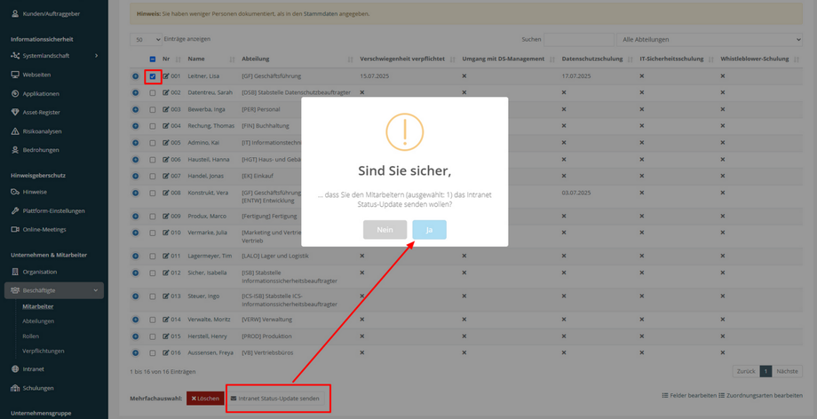Screen dimensions: 817x419
Task: Expand row details for Verwalte, Moritz
Action: [x=136, y=320]
